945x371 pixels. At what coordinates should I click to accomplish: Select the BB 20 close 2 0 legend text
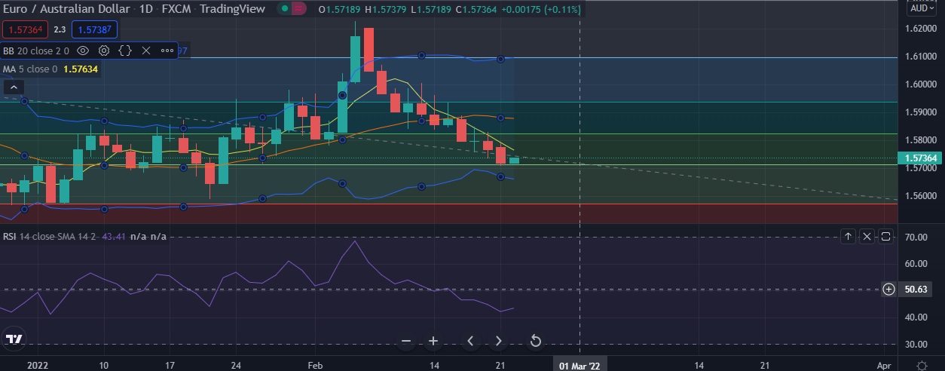coord(36,51)
